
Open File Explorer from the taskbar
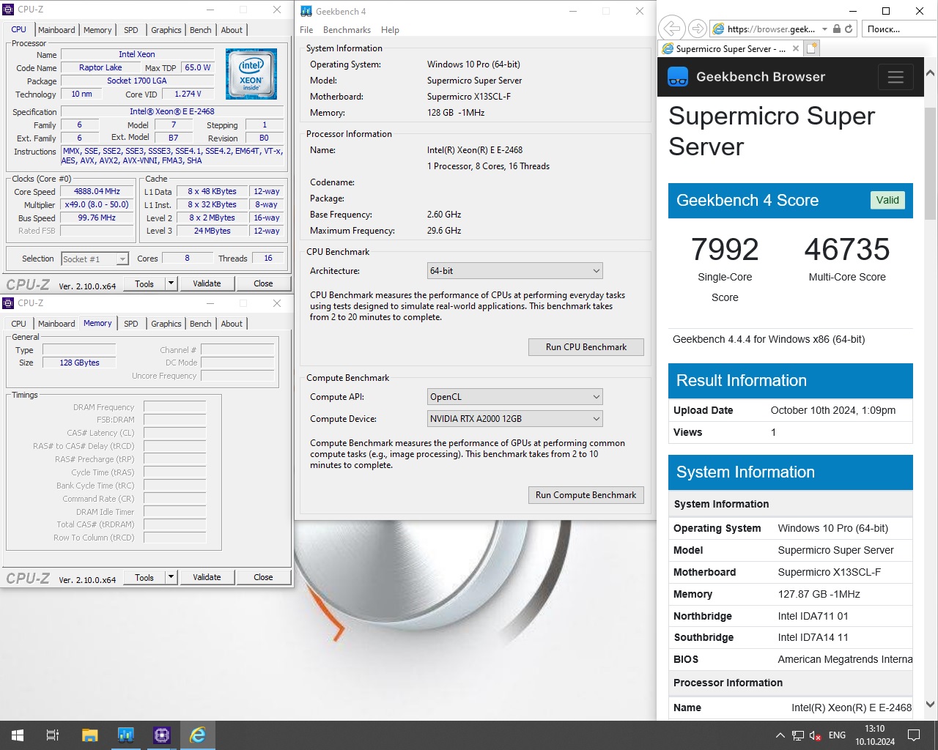[89, 735]
